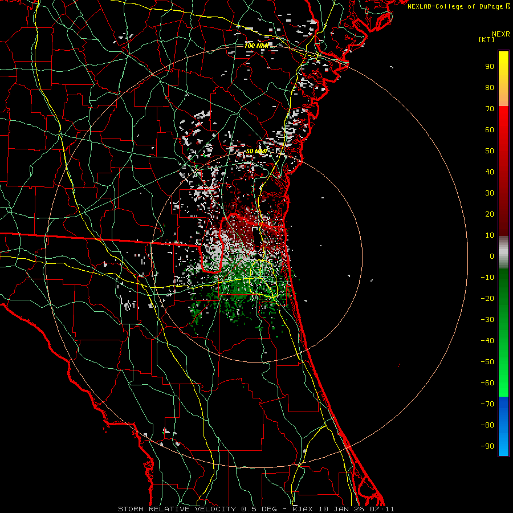Click the NEXR label above the color scale
The width and height of the screenshot is (513, 513).
pyautogui.click(x=501, y=34)
